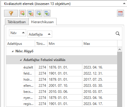Viewport: 127px width, 107px height.
Task: Click the blue table export icon
Action: click(x=39, y=13)
